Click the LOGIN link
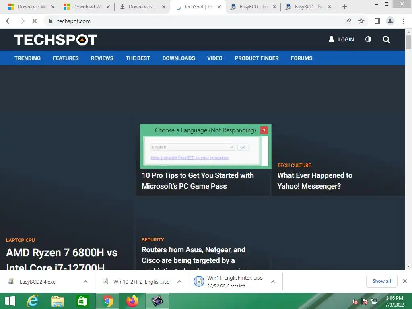Screen dimensions: 412x309 [341, 39]
